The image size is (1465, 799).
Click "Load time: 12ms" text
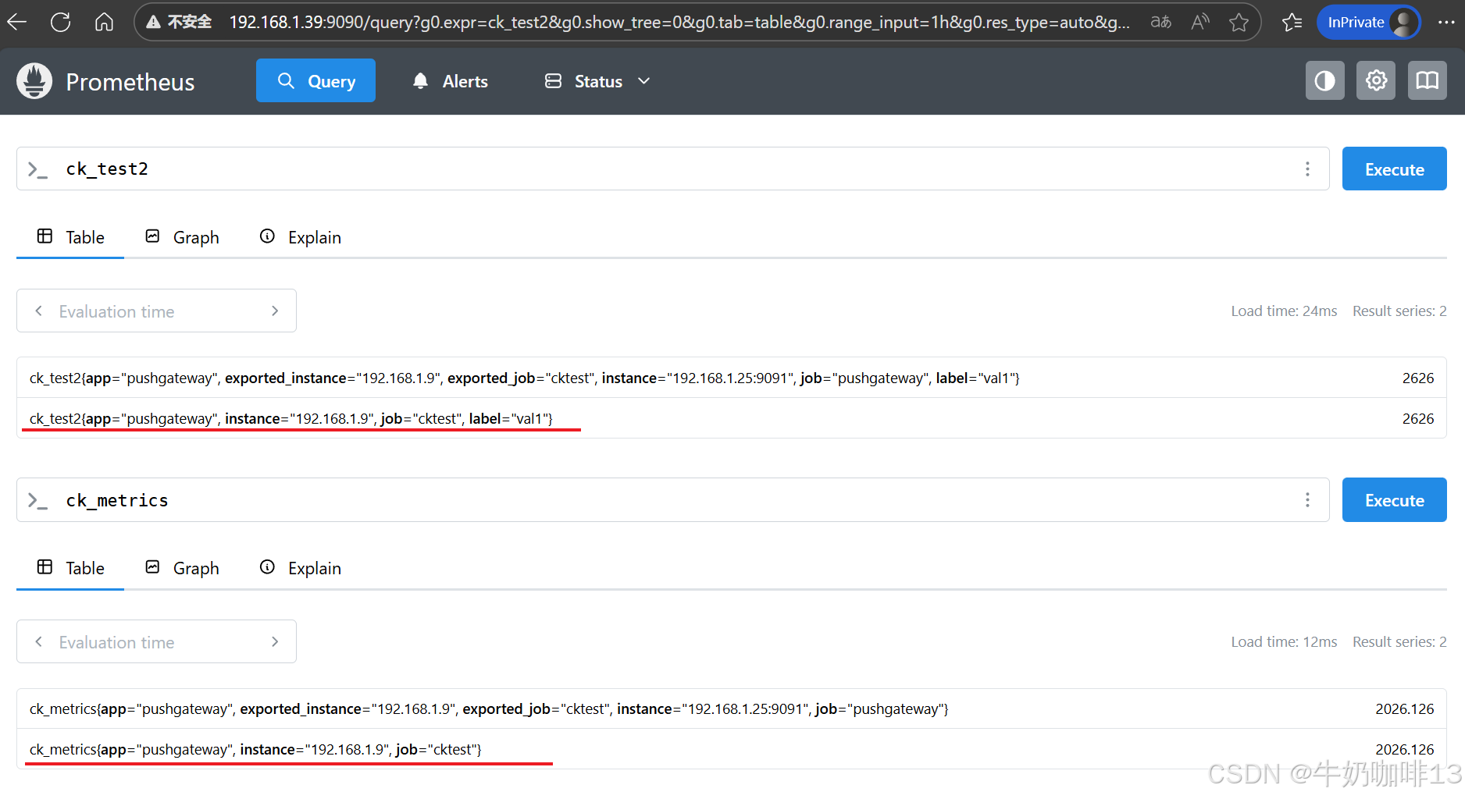(1284, 642)
